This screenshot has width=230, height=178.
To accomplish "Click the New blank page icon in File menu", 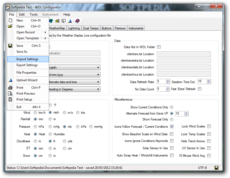I will coord(10,20).
